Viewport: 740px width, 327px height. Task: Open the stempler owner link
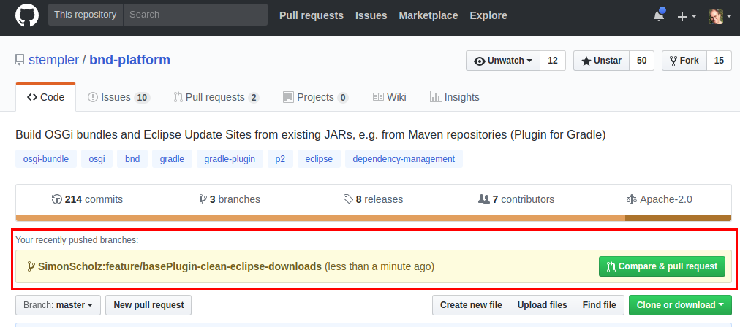[54, 61]
